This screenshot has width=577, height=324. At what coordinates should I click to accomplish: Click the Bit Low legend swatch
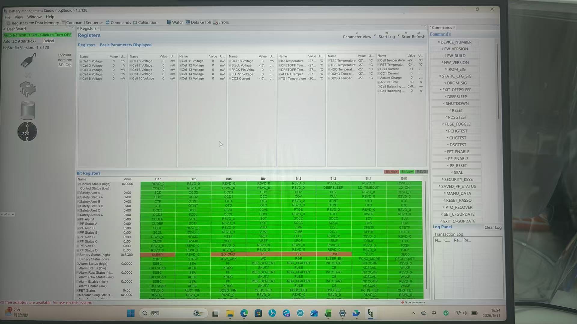[407, 172]
